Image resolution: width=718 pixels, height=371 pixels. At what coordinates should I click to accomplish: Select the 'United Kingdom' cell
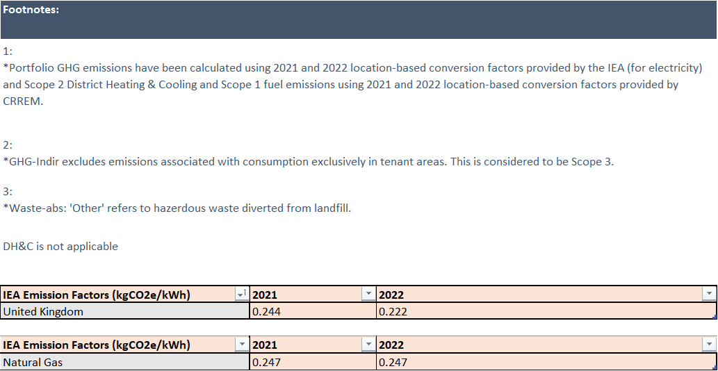point(125,311)
